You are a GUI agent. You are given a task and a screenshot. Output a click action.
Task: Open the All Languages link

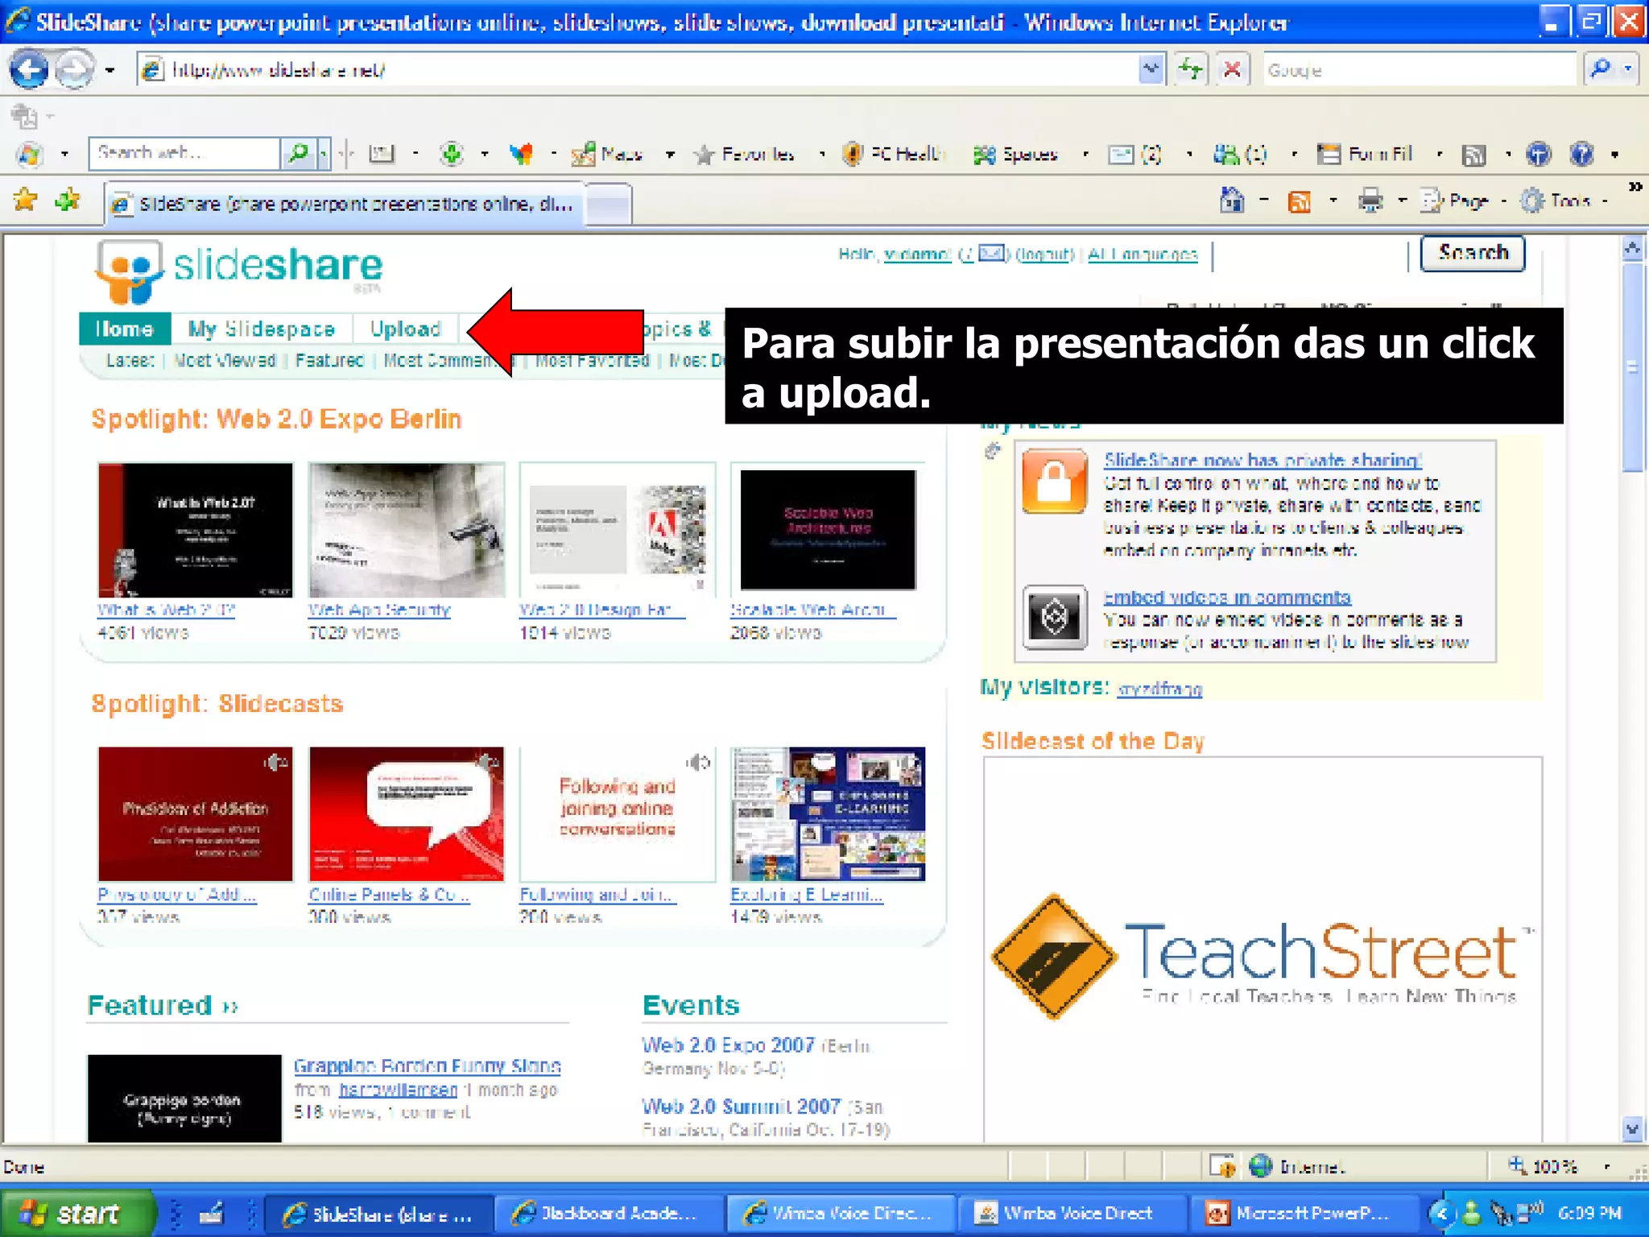tap(1143, 254)
